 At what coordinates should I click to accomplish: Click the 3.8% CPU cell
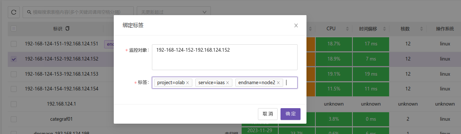click(x=334, y=119)
